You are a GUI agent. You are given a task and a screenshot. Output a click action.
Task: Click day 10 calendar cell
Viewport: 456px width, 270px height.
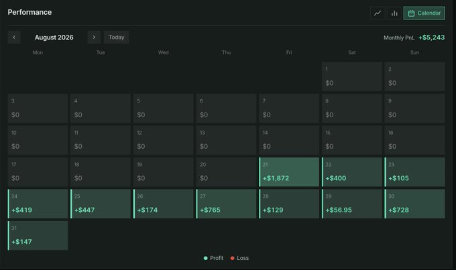coord(38,140)
